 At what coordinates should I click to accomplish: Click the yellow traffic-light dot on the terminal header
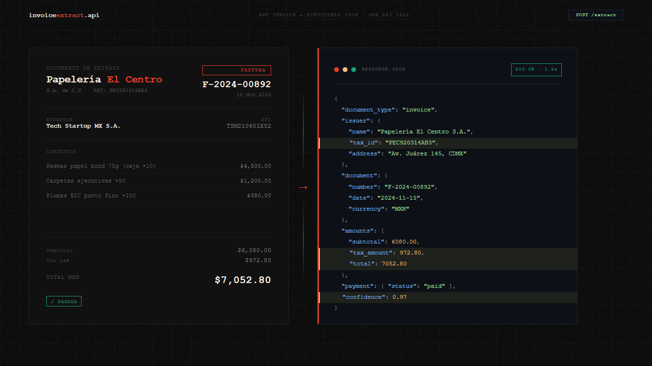[x=345, y=70]
